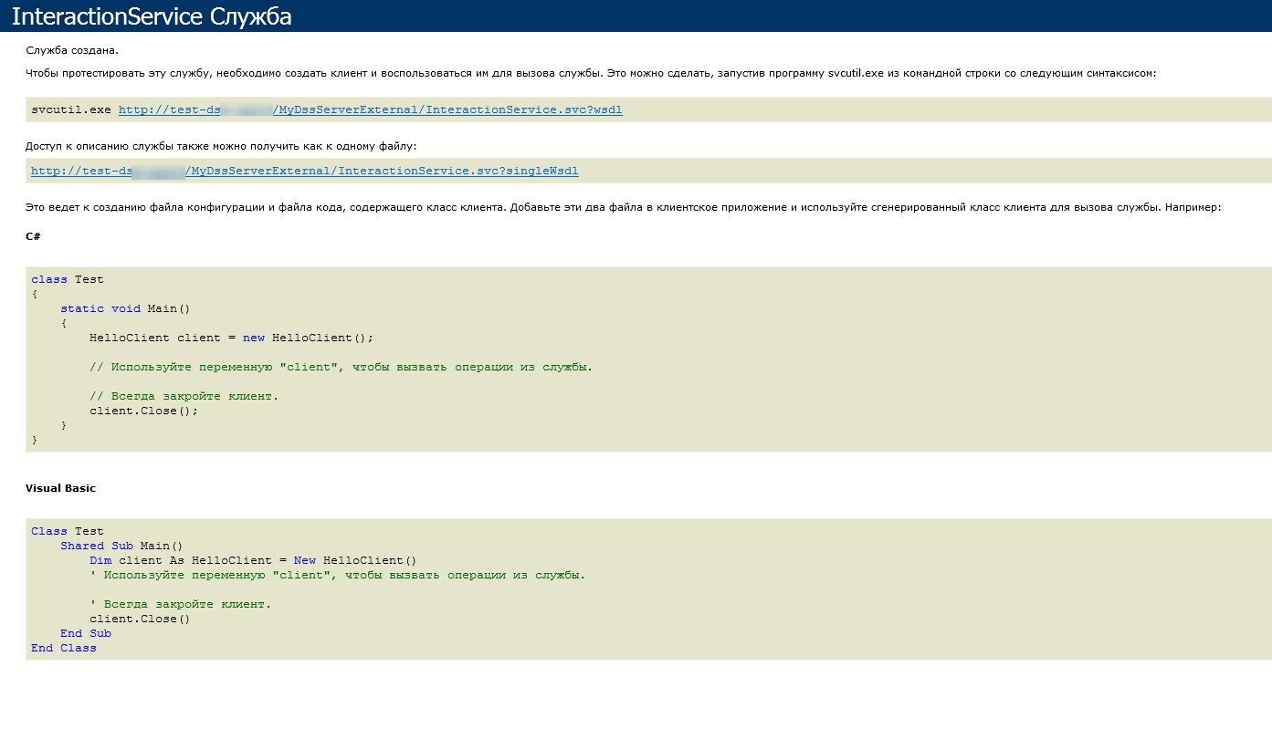
Task: Click the "C#" section heading
Action: [33, 236]
